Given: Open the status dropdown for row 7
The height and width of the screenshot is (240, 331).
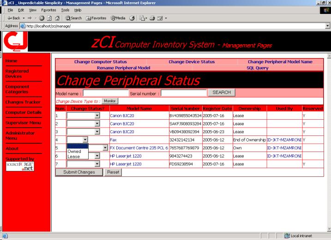Looking at the screenshot, I should click(97, 164).
